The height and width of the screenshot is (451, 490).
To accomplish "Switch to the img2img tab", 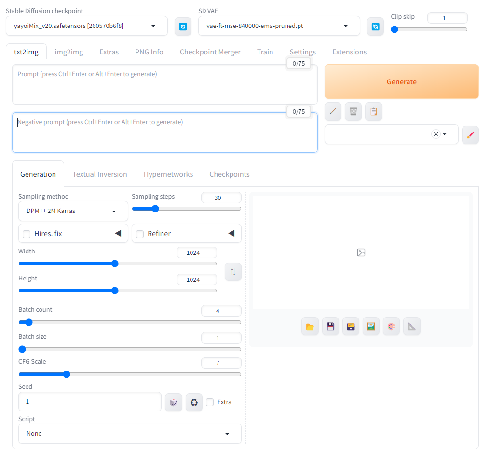I will coord(69,52).
